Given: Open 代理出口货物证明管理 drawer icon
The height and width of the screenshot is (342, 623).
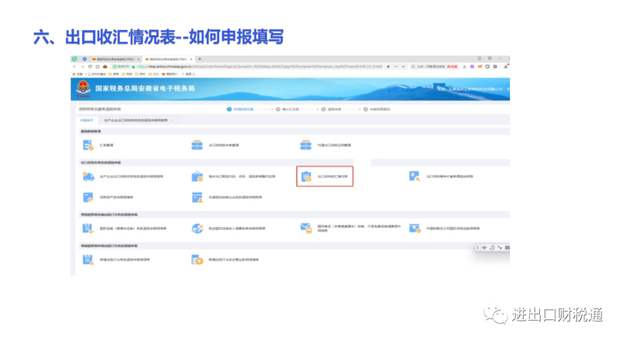Looking at the screenshot, I should click(x=306, y=145).
